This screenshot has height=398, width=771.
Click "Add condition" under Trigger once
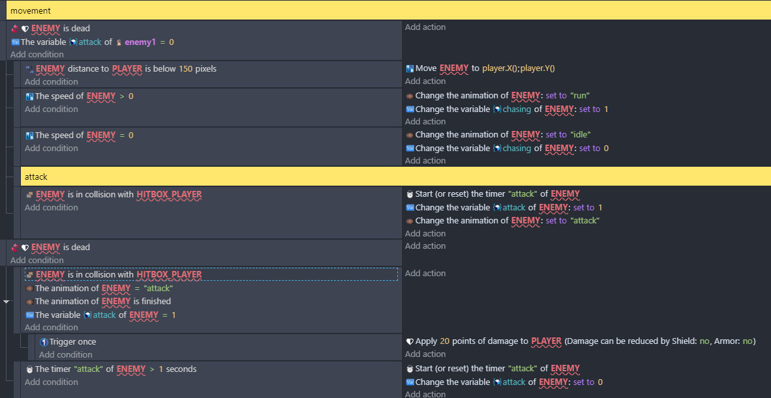point(66,355)
